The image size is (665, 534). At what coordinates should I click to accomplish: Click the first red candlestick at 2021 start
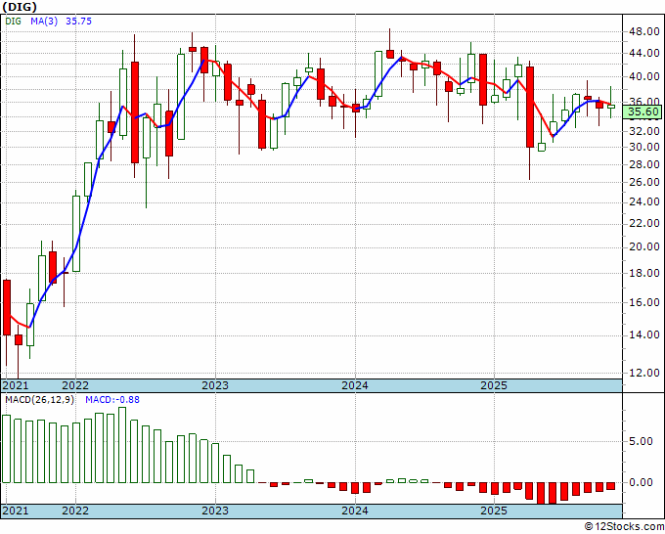coord(7,307)
